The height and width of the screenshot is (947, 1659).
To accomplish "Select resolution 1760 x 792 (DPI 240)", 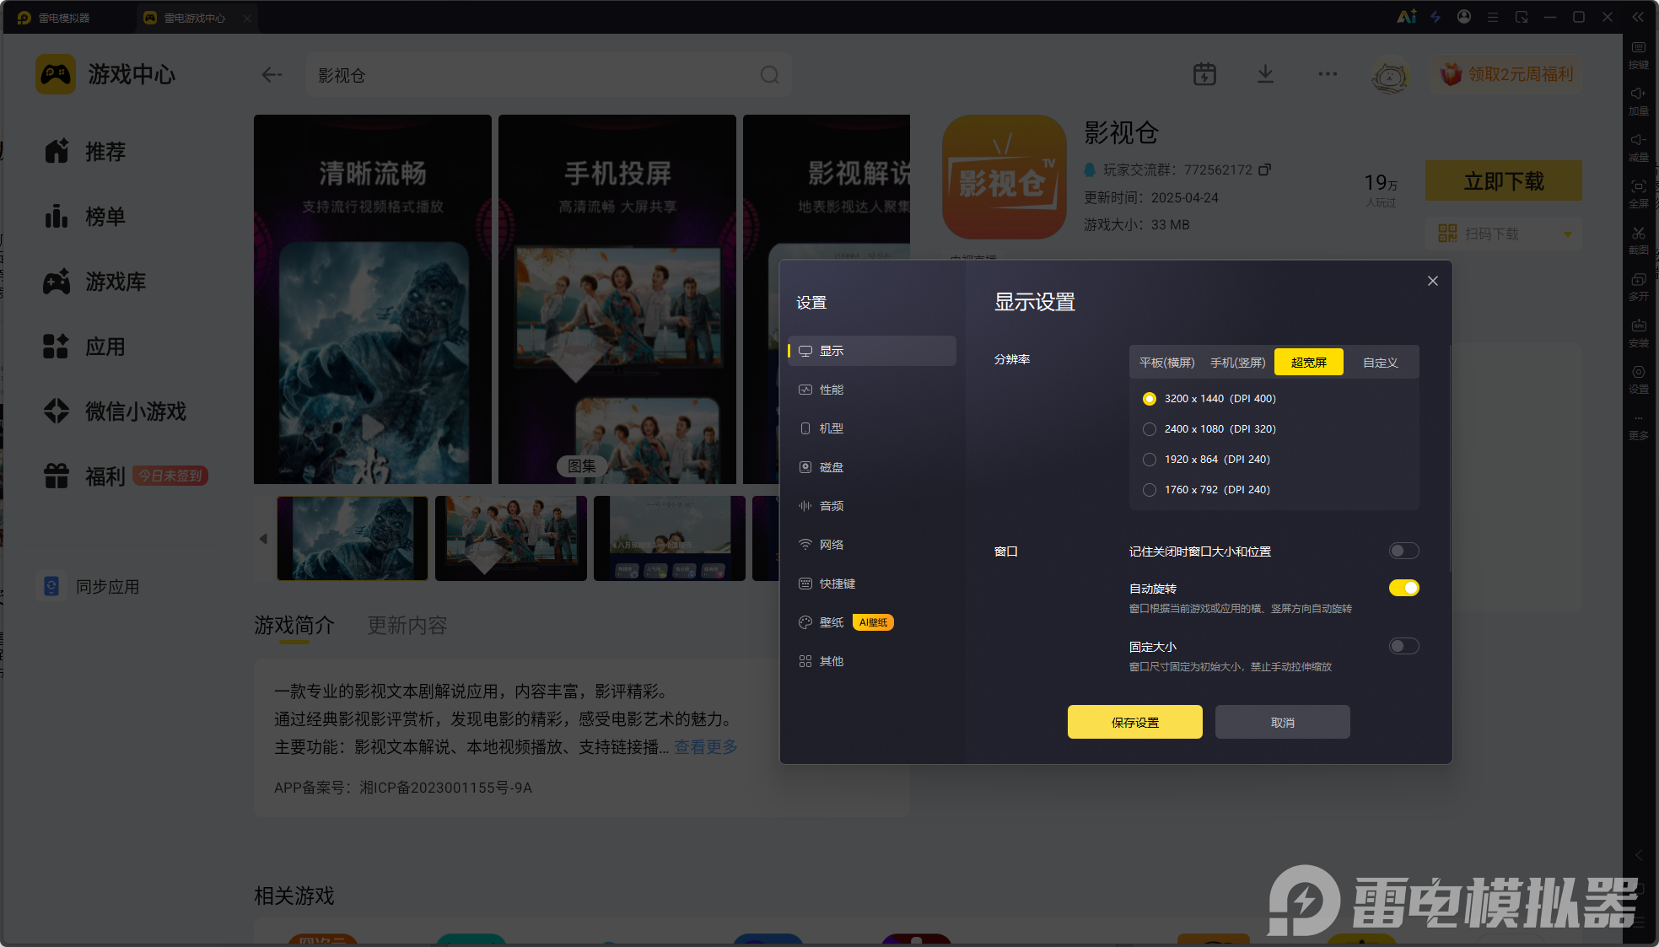I will pyautogui.click(x=1150, y=490).
